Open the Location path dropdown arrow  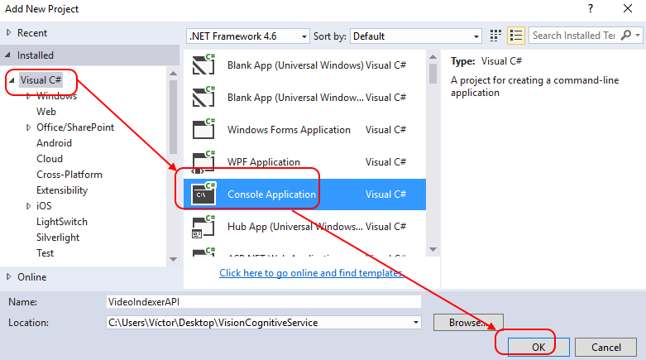point(416,323)
